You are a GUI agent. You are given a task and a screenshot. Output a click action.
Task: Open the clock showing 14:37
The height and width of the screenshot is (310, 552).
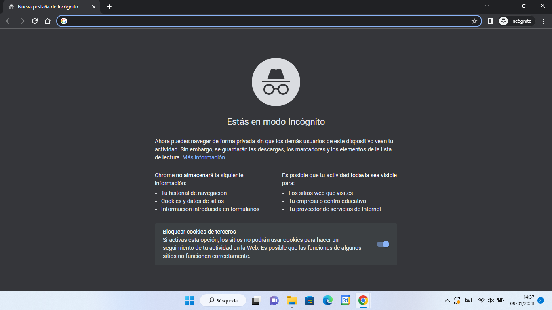(x=522, y=300)
